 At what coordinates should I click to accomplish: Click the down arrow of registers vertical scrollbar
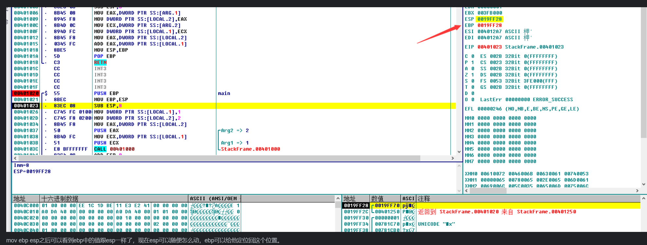tap(644, 184)
